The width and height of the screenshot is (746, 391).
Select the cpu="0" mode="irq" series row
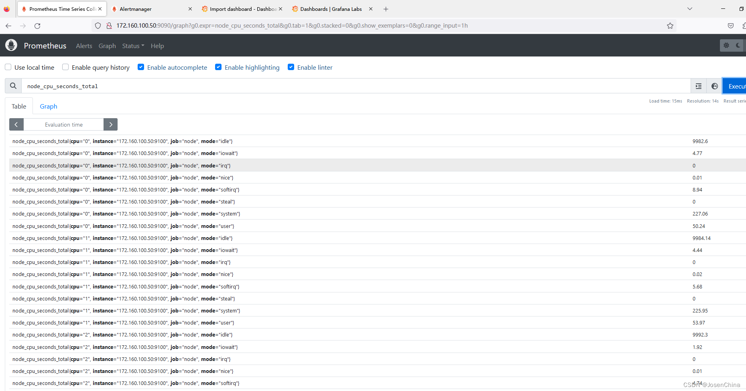pos(377,165)
